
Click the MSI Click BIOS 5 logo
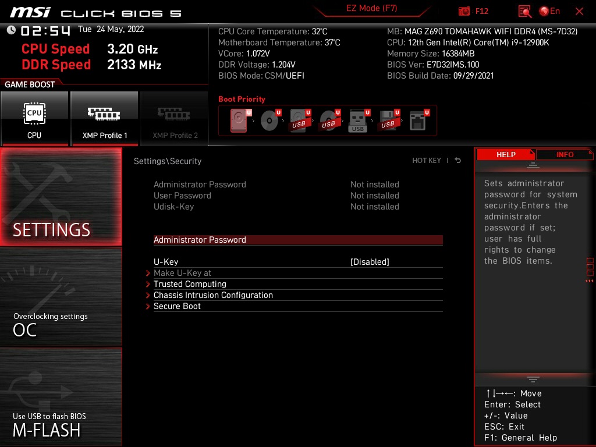click(x=95, y=13)
